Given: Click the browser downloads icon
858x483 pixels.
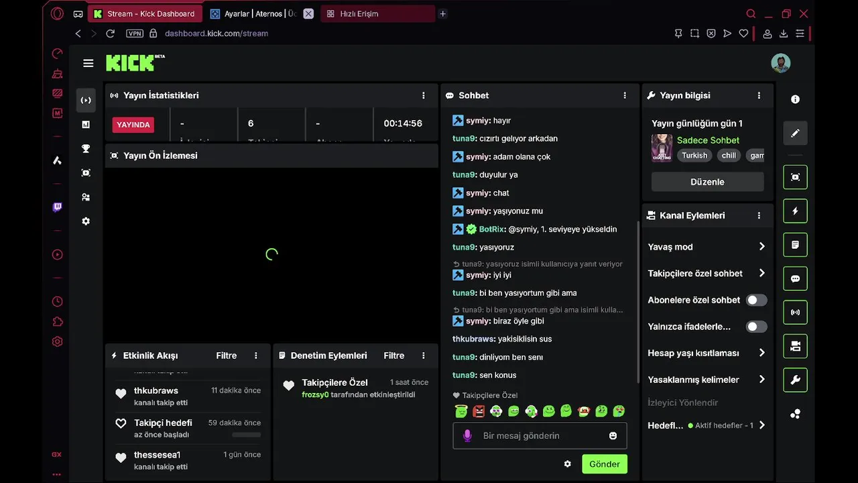Looking at the screenshot, I should pyautogui.click(x=783, y=34).
